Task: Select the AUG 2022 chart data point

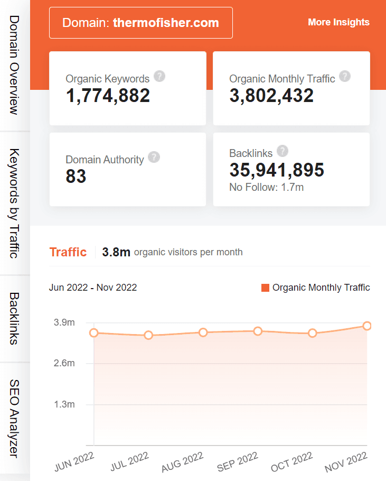Action: click(203, 332)
